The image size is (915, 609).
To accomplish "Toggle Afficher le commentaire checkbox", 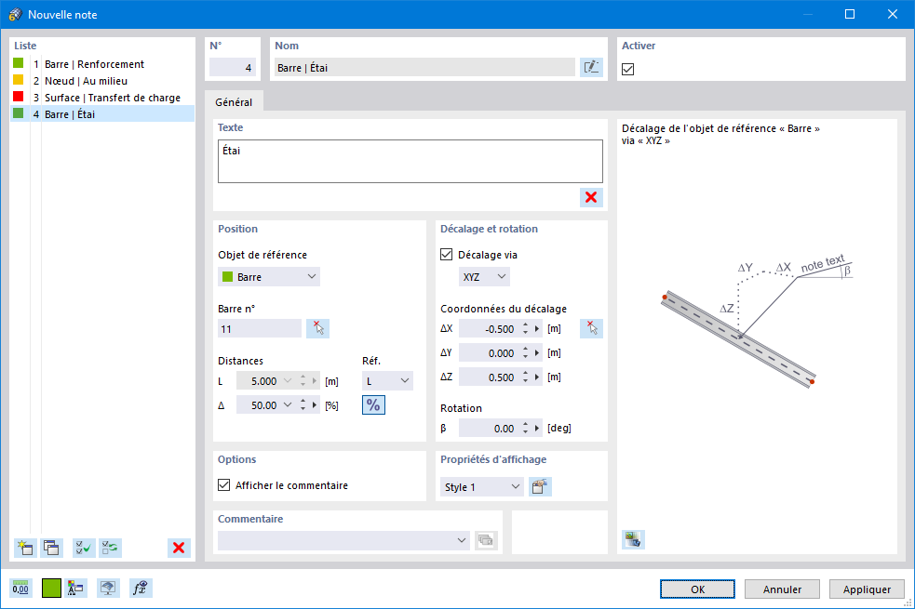I will tap(224, 484).
